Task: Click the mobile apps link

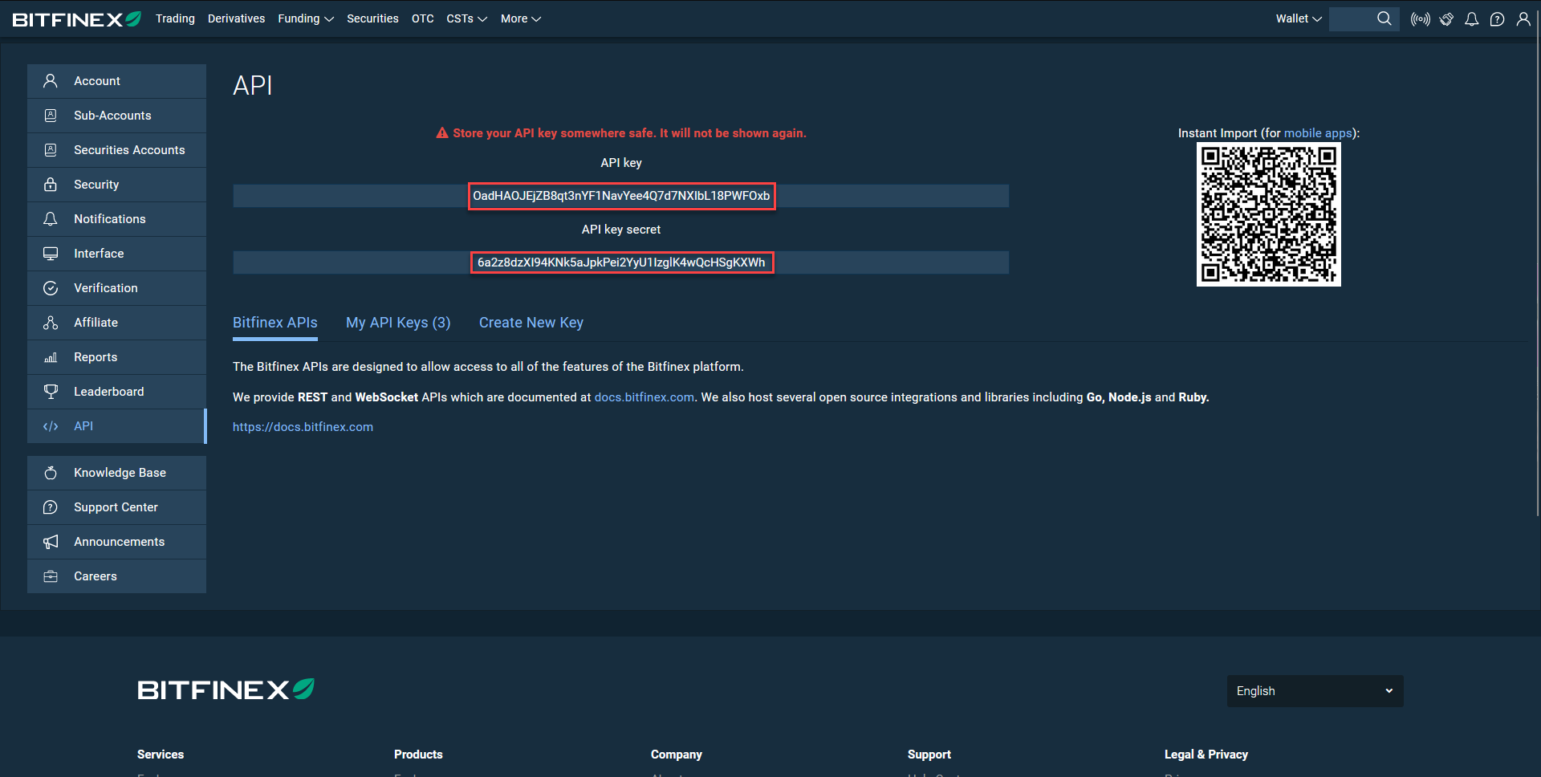Action: click(1316, 133)
